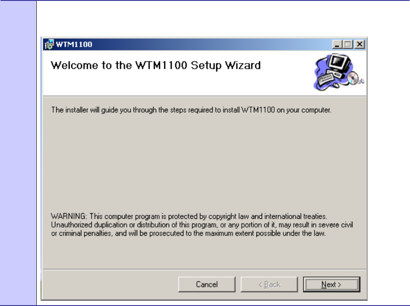This screenshot has height=306, width=410.
Task: Click the blank area left of Cancel button
Action: 108,284
